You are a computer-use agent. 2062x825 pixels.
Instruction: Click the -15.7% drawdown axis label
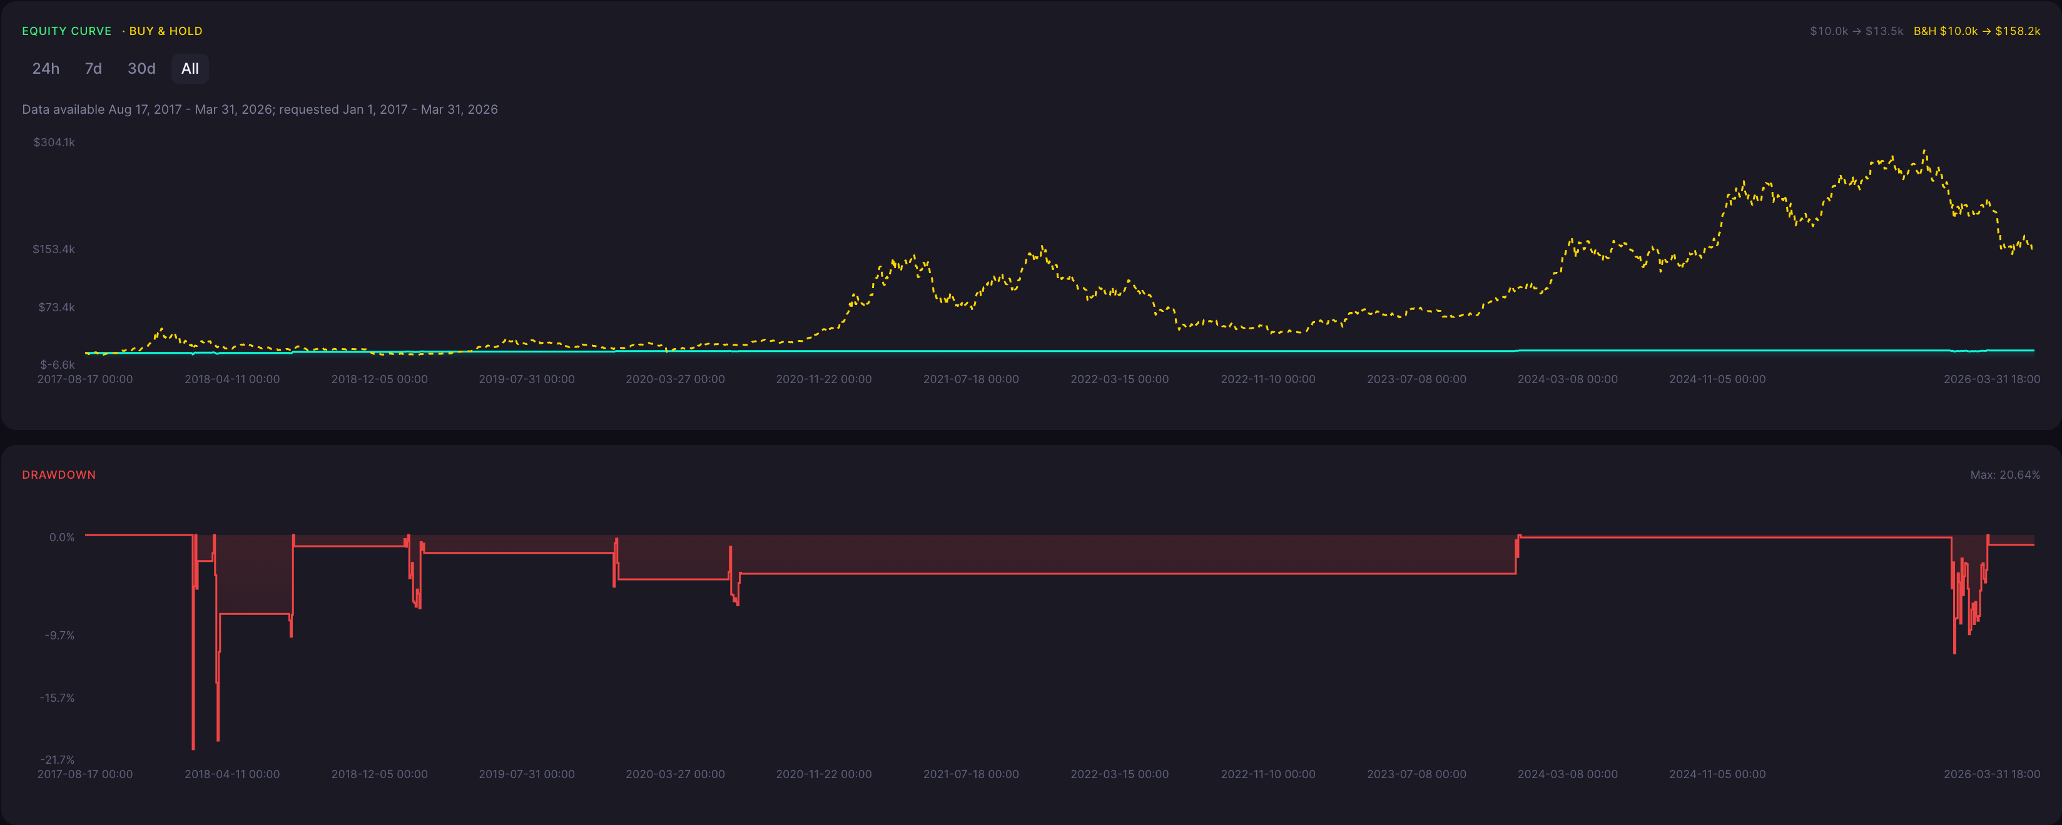click(x=57, y=698)
